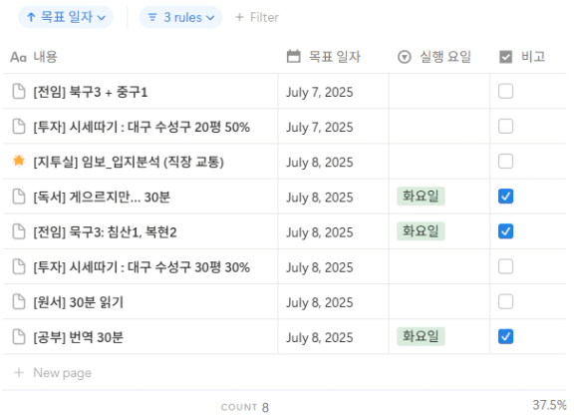Click the checkbox icon in 비고 header

click(x=505, y=57)
